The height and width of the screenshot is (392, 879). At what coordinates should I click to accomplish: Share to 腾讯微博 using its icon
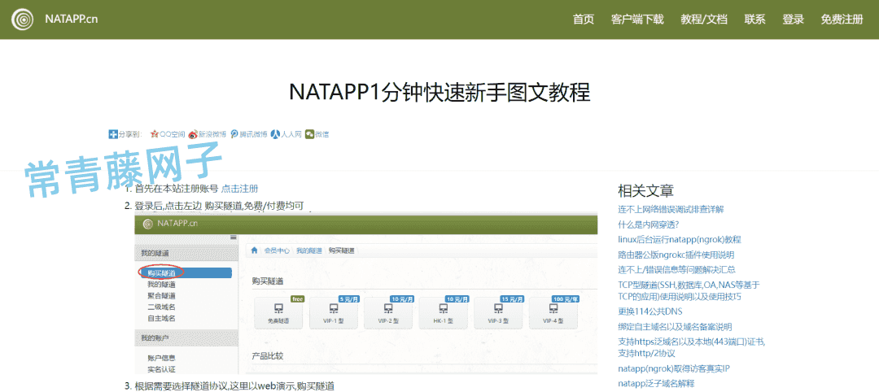[234, 134]
